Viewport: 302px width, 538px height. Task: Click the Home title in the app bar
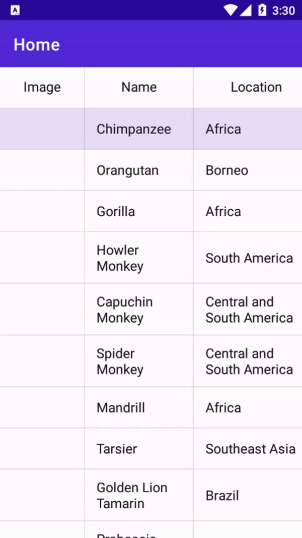pyautogui.click(x=37, y=44)
